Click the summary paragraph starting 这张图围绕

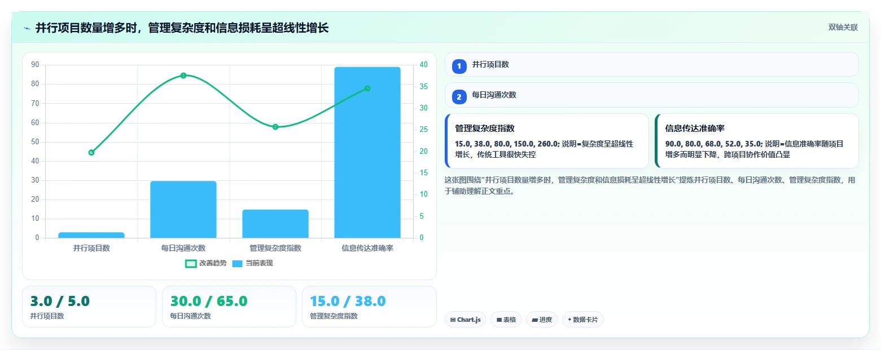tap(650, 185)
